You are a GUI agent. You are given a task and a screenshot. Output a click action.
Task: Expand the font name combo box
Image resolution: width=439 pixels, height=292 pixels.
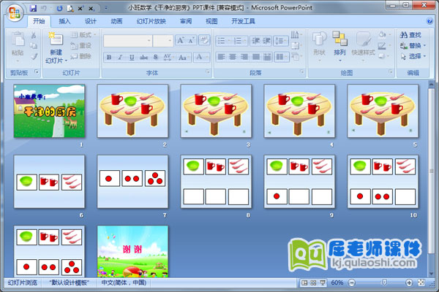click(147, 41)
